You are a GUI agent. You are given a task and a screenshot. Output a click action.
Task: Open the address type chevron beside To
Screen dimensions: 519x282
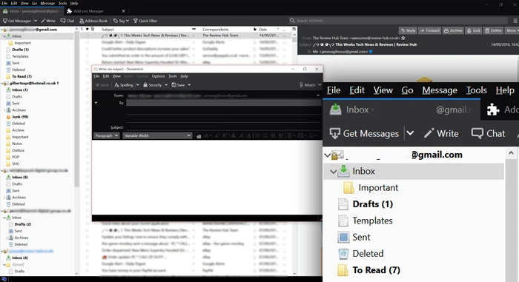(96, 103)
